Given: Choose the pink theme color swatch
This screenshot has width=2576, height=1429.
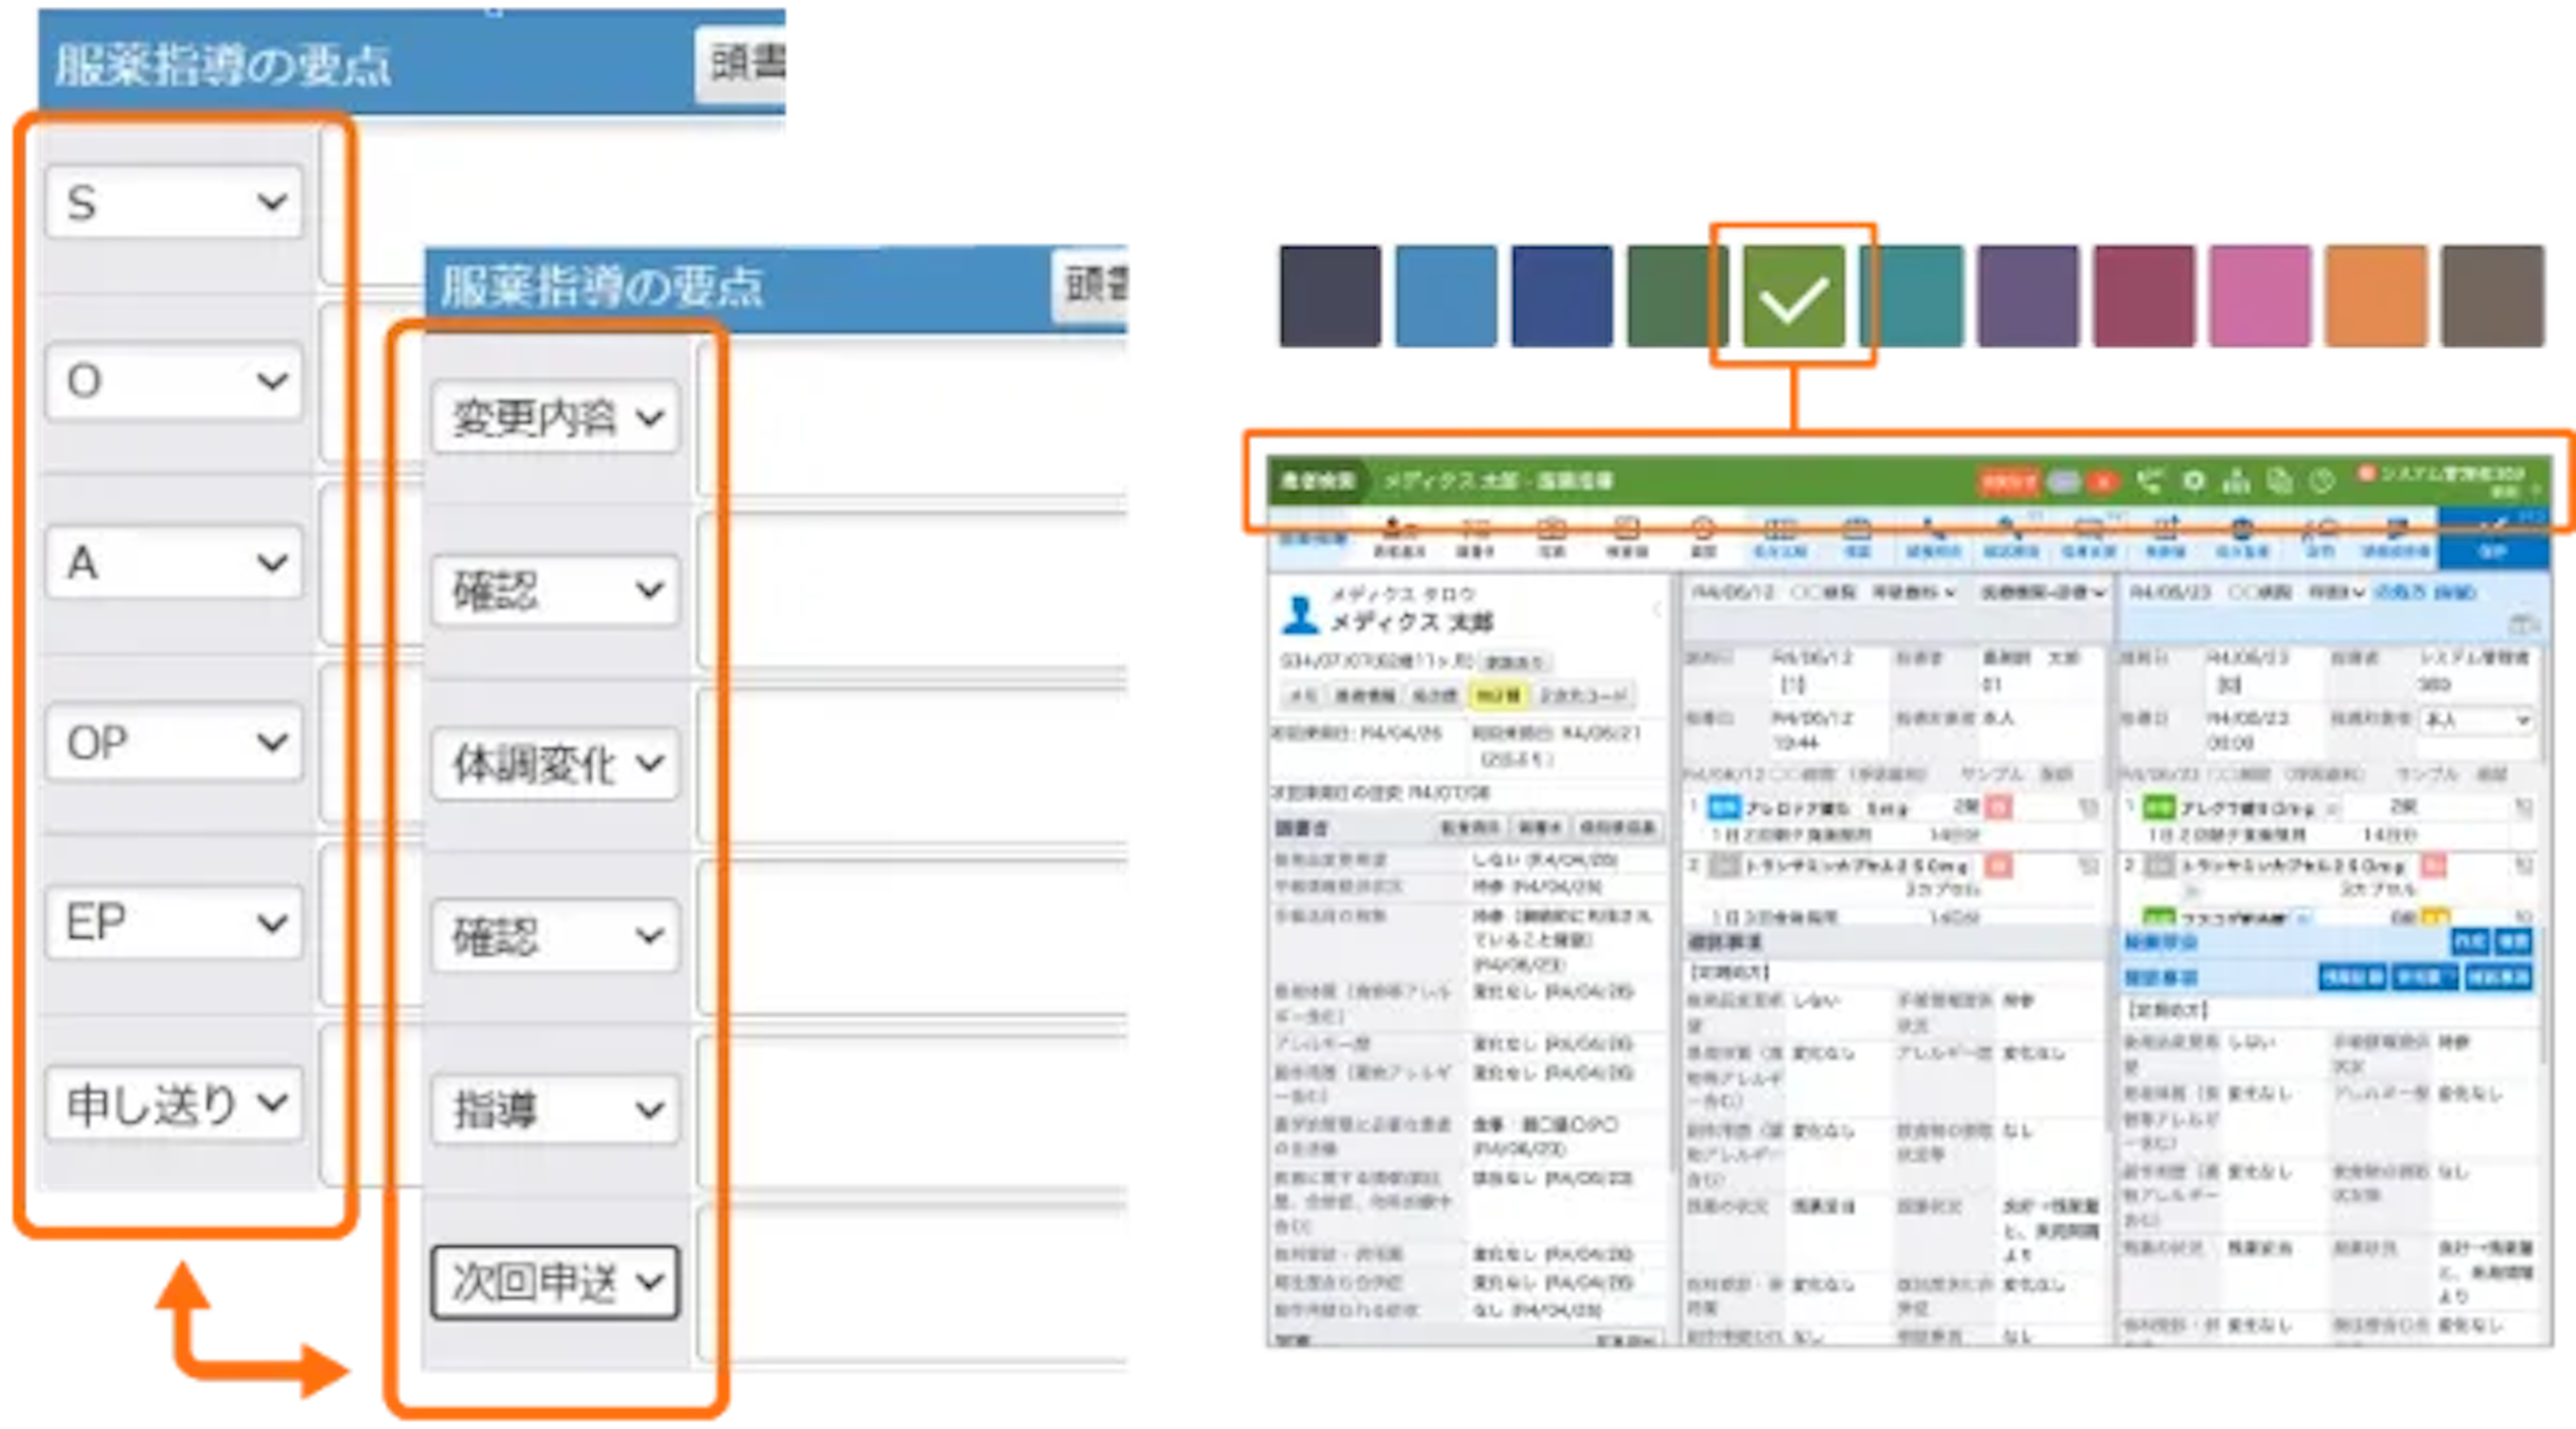Looking at the screenshot, I should click(x=2259, y=297).
